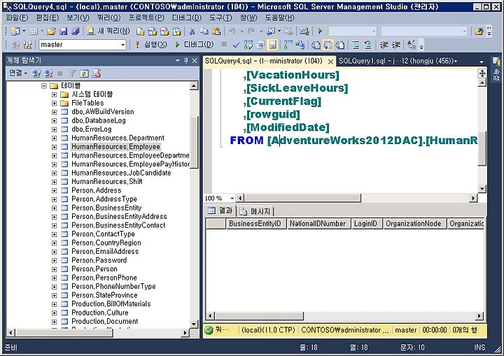
Task: Click the Find in Files folder icon
Action: (479, 31)
